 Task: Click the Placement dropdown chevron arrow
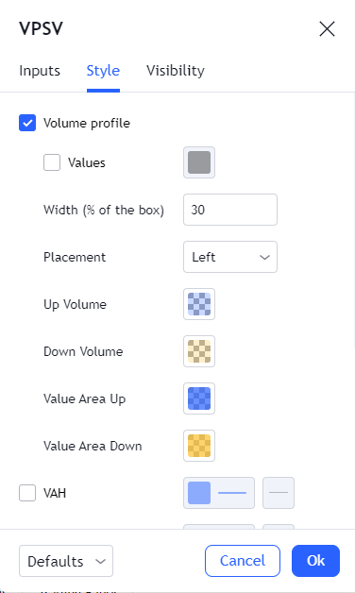pos(264,257)
